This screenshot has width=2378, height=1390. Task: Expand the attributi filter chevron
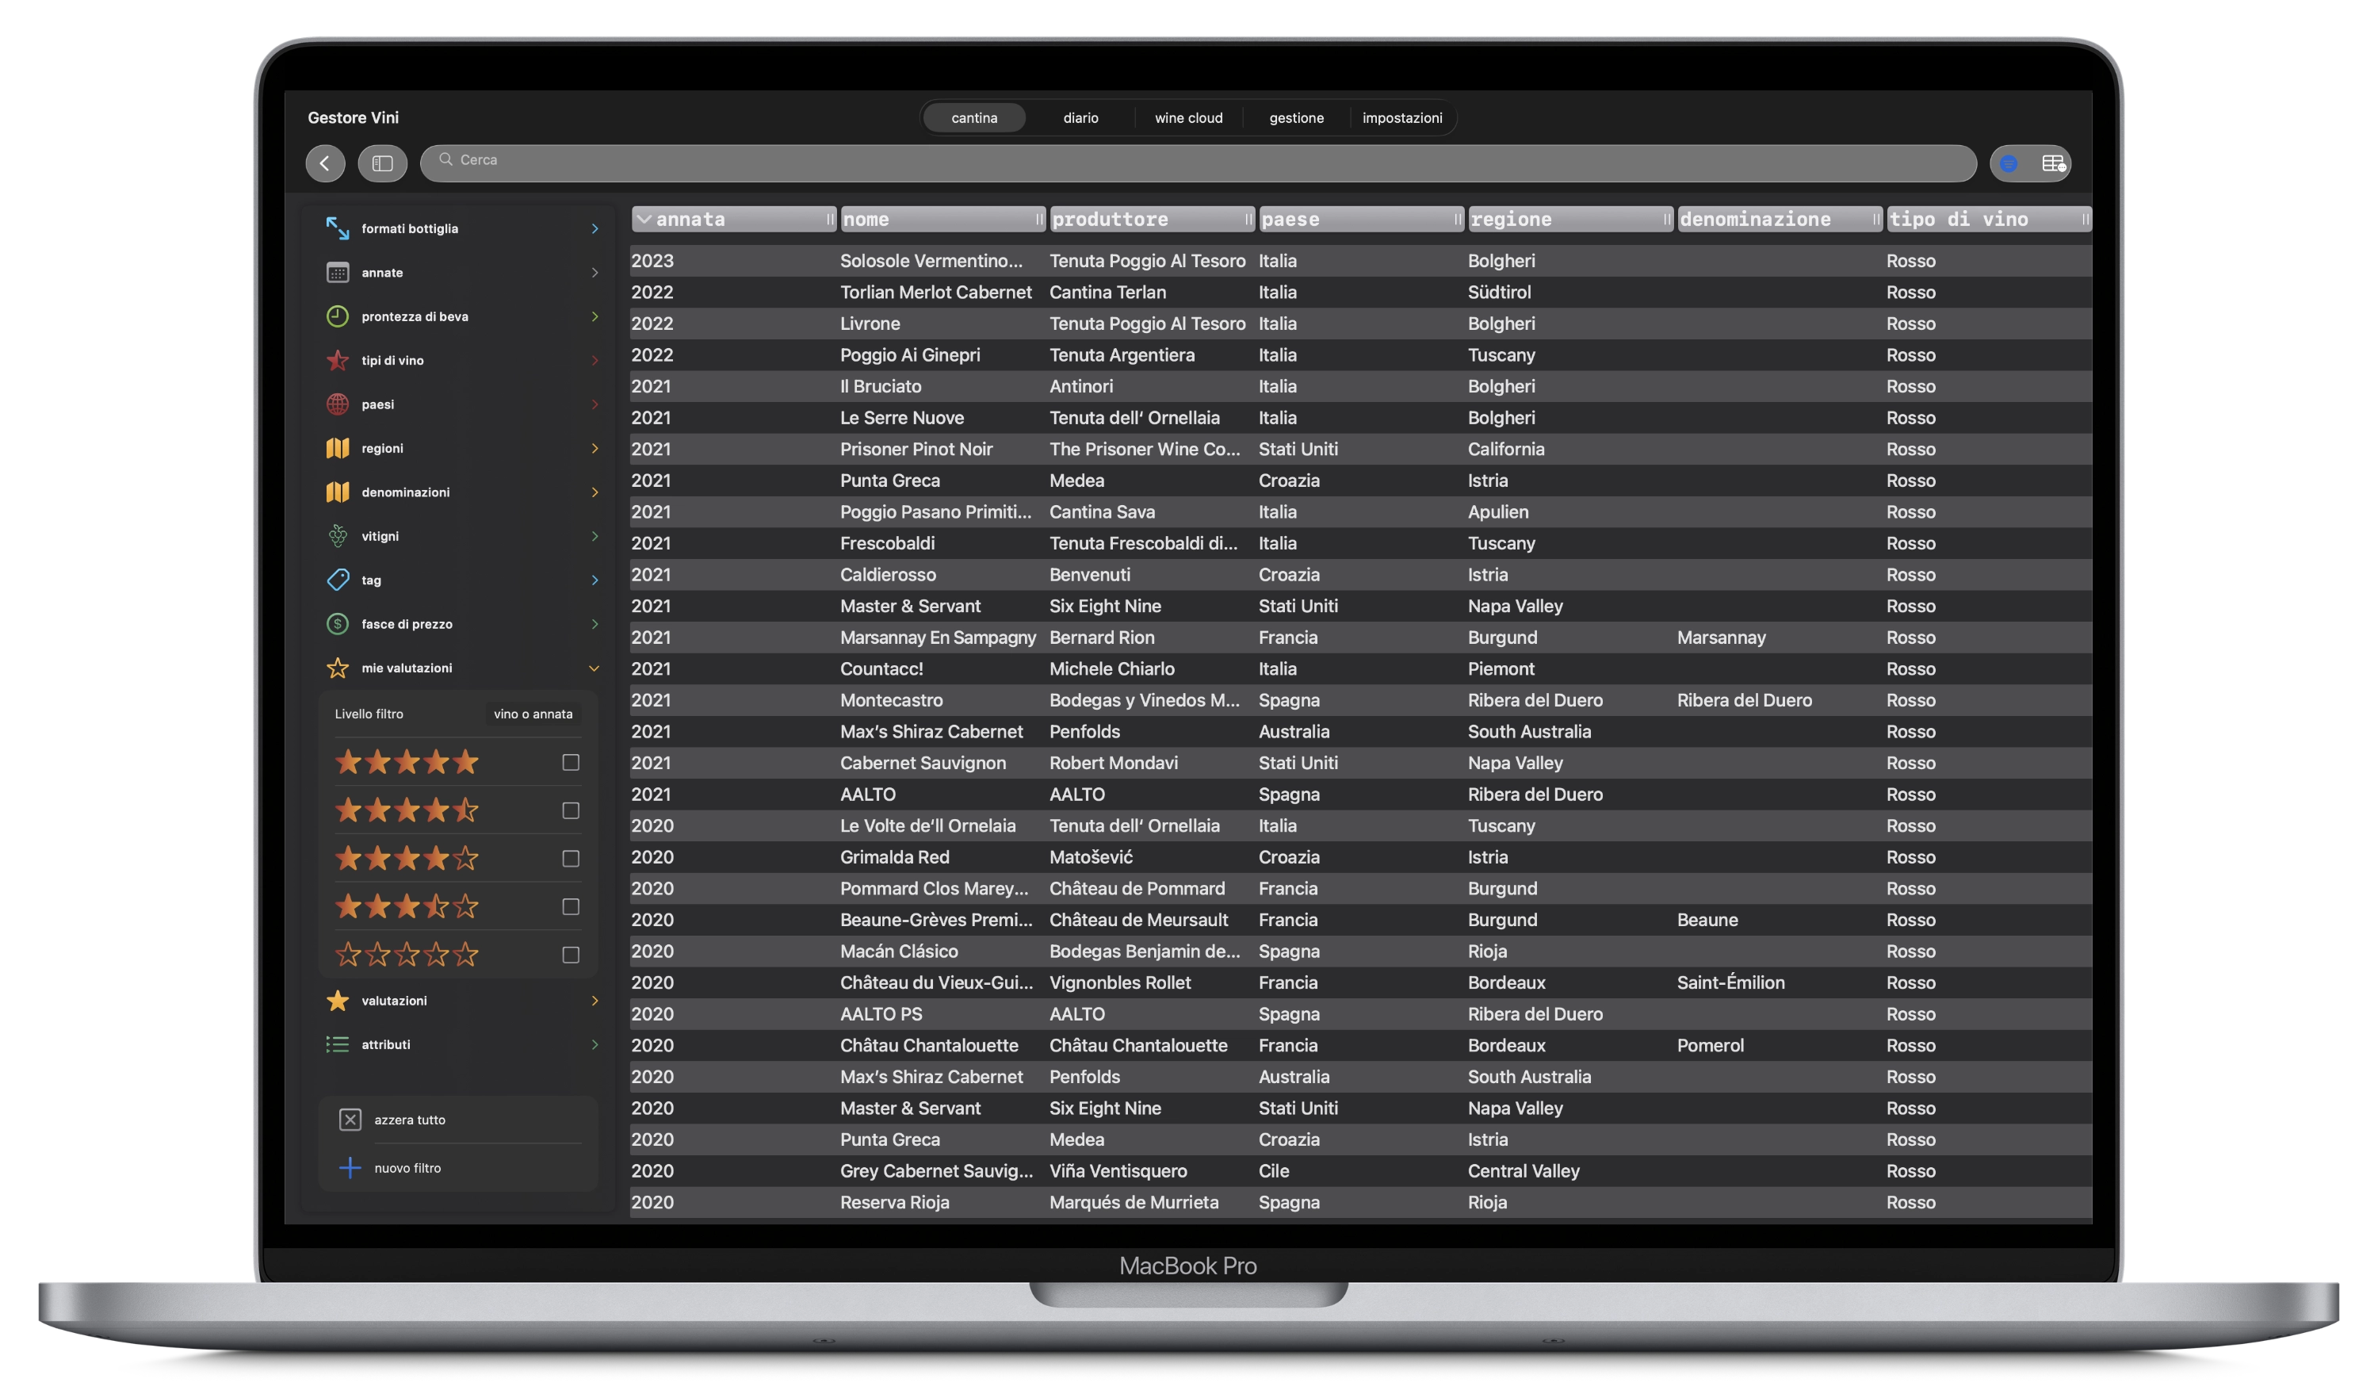[x=594, y=1044]
